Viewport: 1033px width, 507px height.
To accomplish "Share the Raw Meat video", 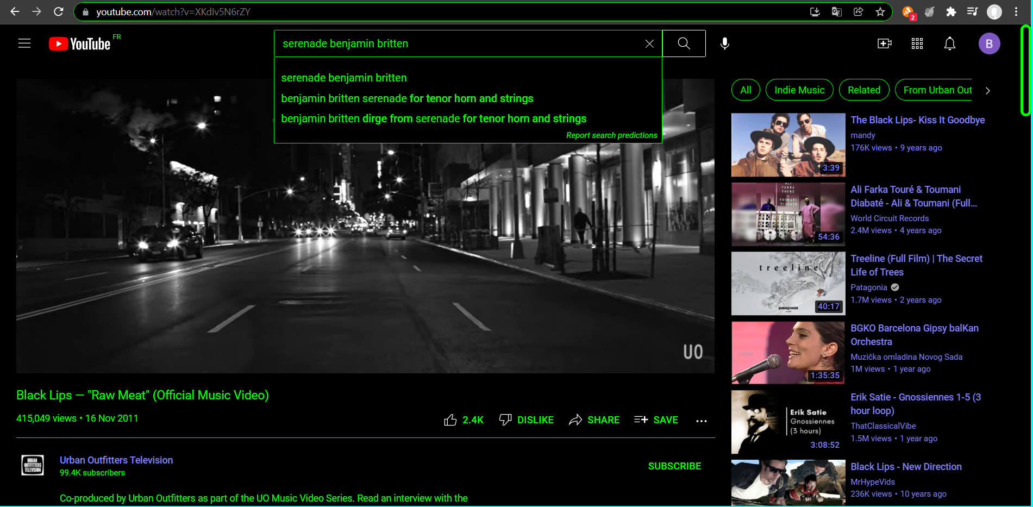I will [x=594, y=420].
